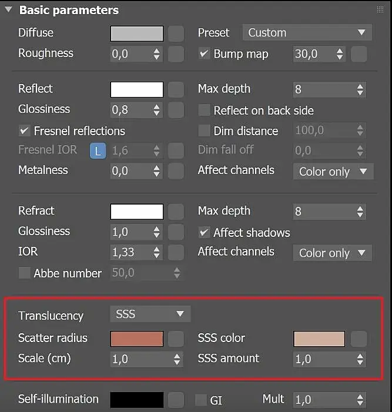Disable the Fresnel reflections checkbox
This screenshot has height=412, width=392.
click(x=24, y=130)
